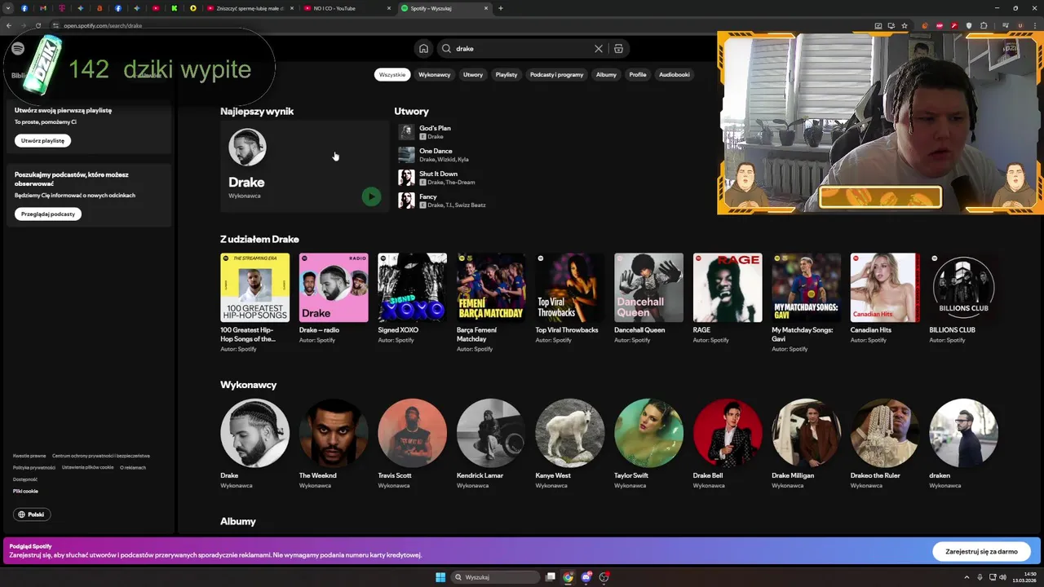
Task: Click the Przeglądaj podcasty button
Action: click(x=48, y=214)
